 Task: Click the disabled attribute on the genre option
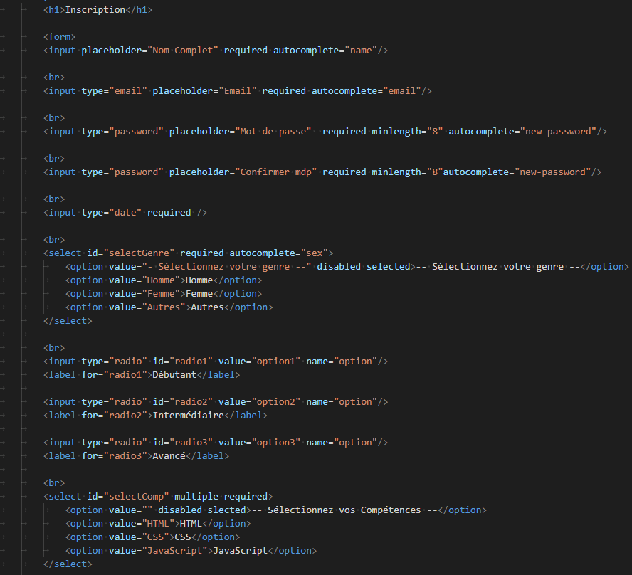click(339, 266)
